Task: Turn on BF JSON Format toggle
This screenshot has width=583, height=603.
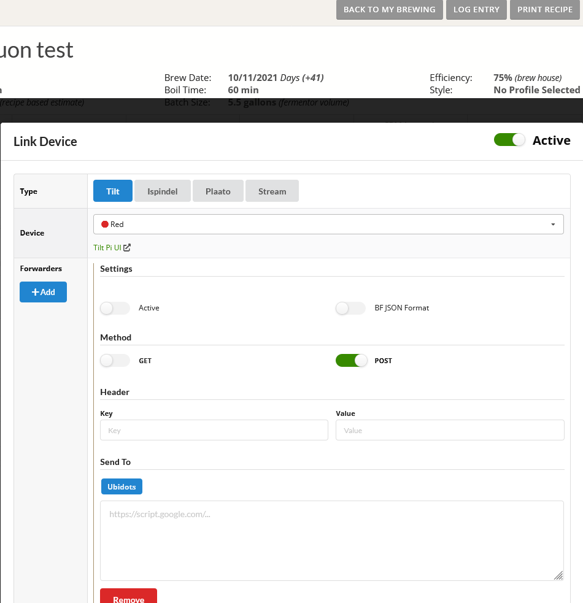Action: (x=350, y=308)
